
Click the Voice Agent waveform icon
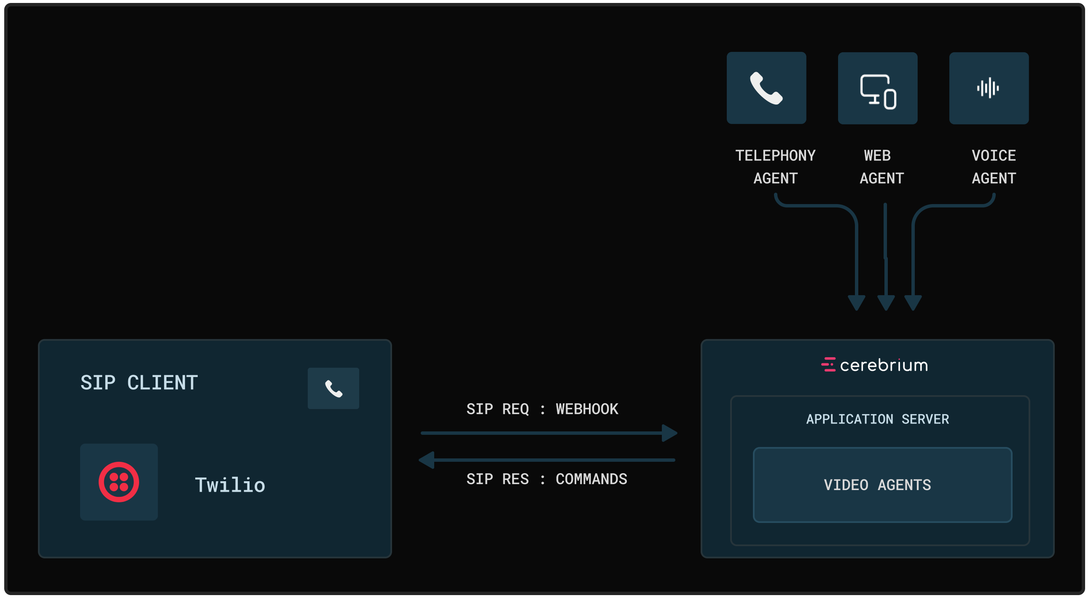pos(989,88)
